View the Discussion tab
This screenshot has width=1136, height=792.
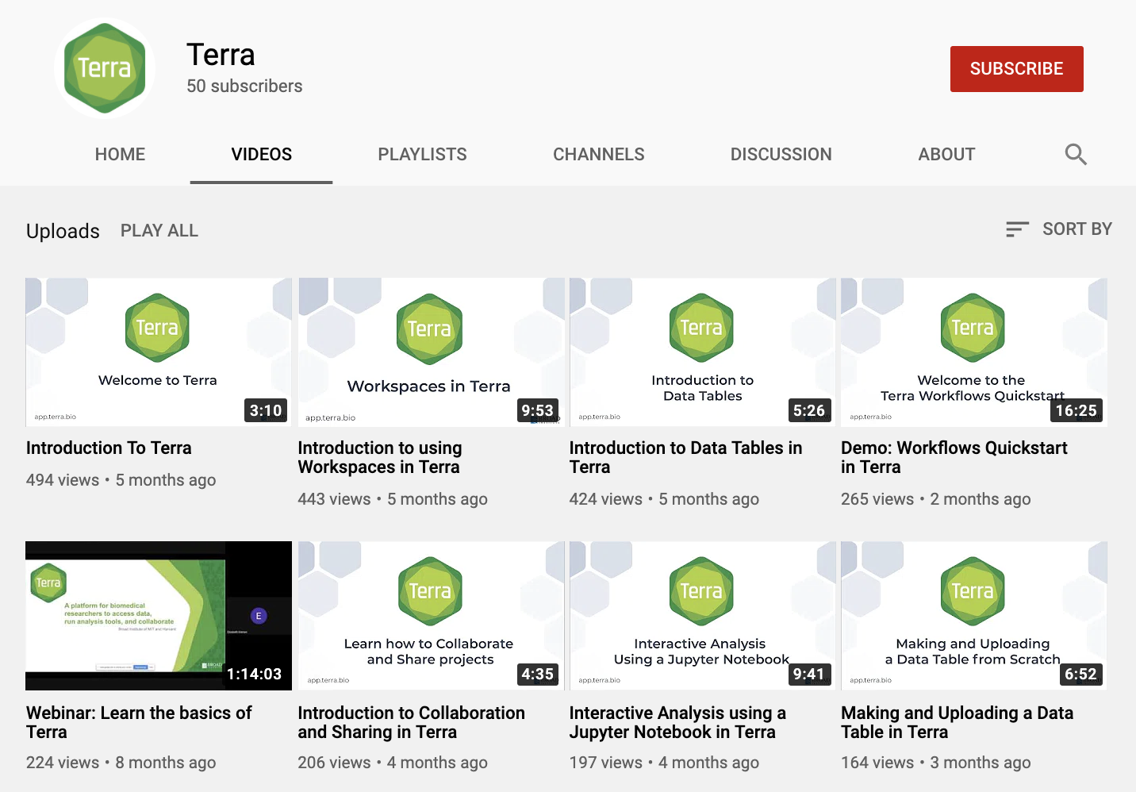pos(781,154)
